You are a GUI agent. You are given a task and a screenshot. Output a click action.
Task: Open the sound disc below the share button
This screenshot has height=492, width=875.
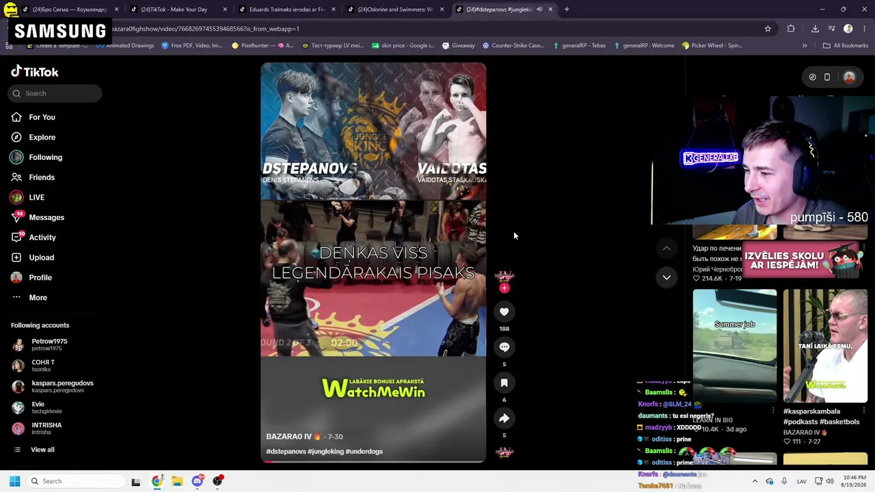504,452
